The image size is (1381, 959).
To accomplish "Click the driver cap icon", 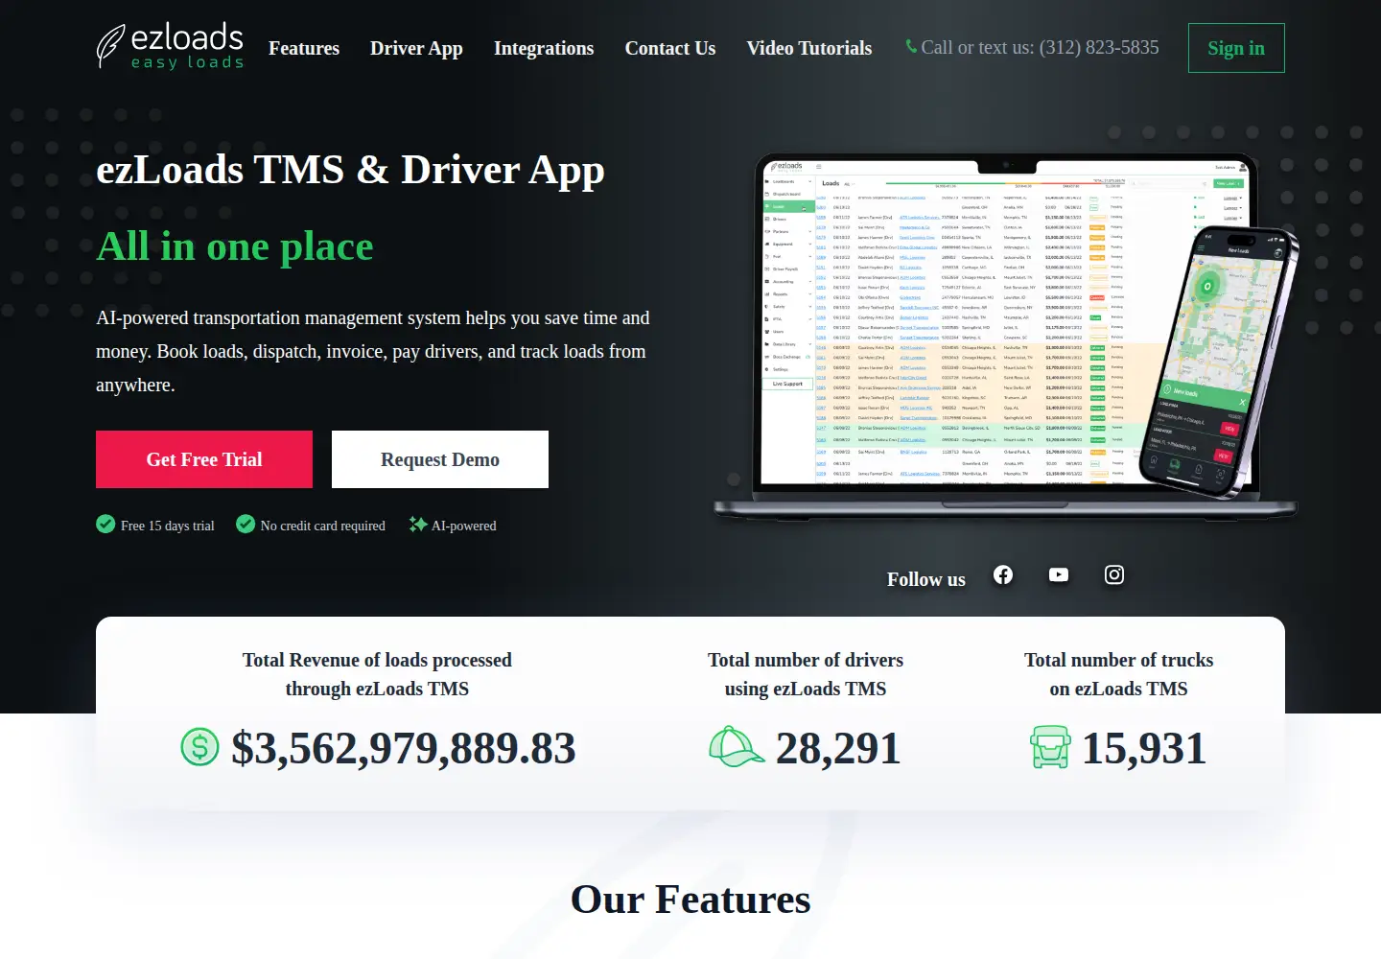I will (736, 747).
